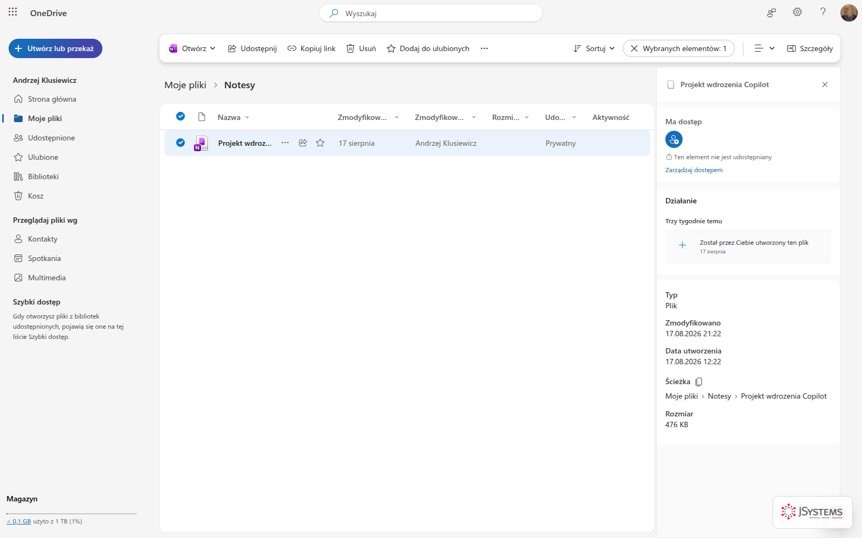Uncheck the Projekt wdroz... row checkbox
862x538 pixels.
click(x=180, y=143)
